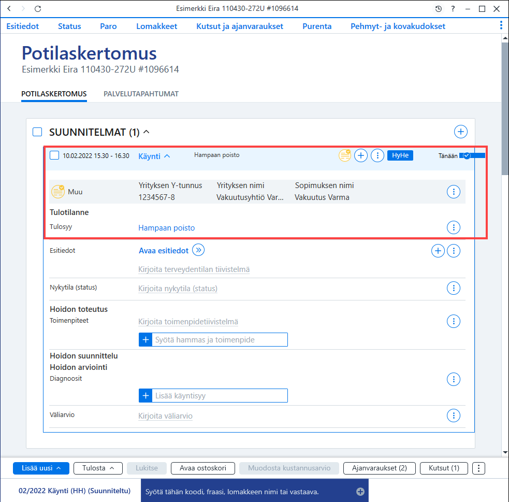Click Kirjoita väliarvio field

(x=165, y=416)
